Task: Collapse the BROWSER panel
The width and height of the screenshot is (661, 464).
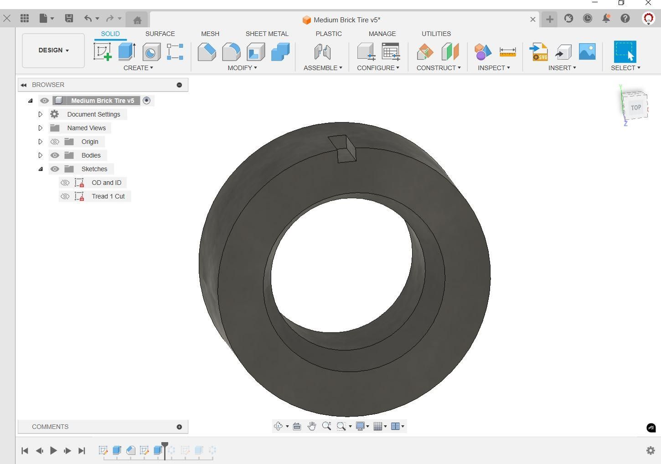Action: pyautogui.click(x=24, y=85)
